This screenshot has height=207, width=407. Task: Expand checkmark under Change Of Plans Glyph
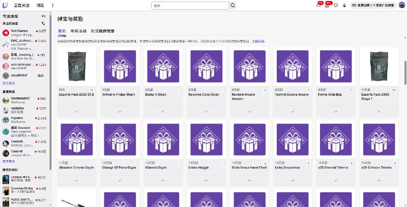(x=120, y=180)
